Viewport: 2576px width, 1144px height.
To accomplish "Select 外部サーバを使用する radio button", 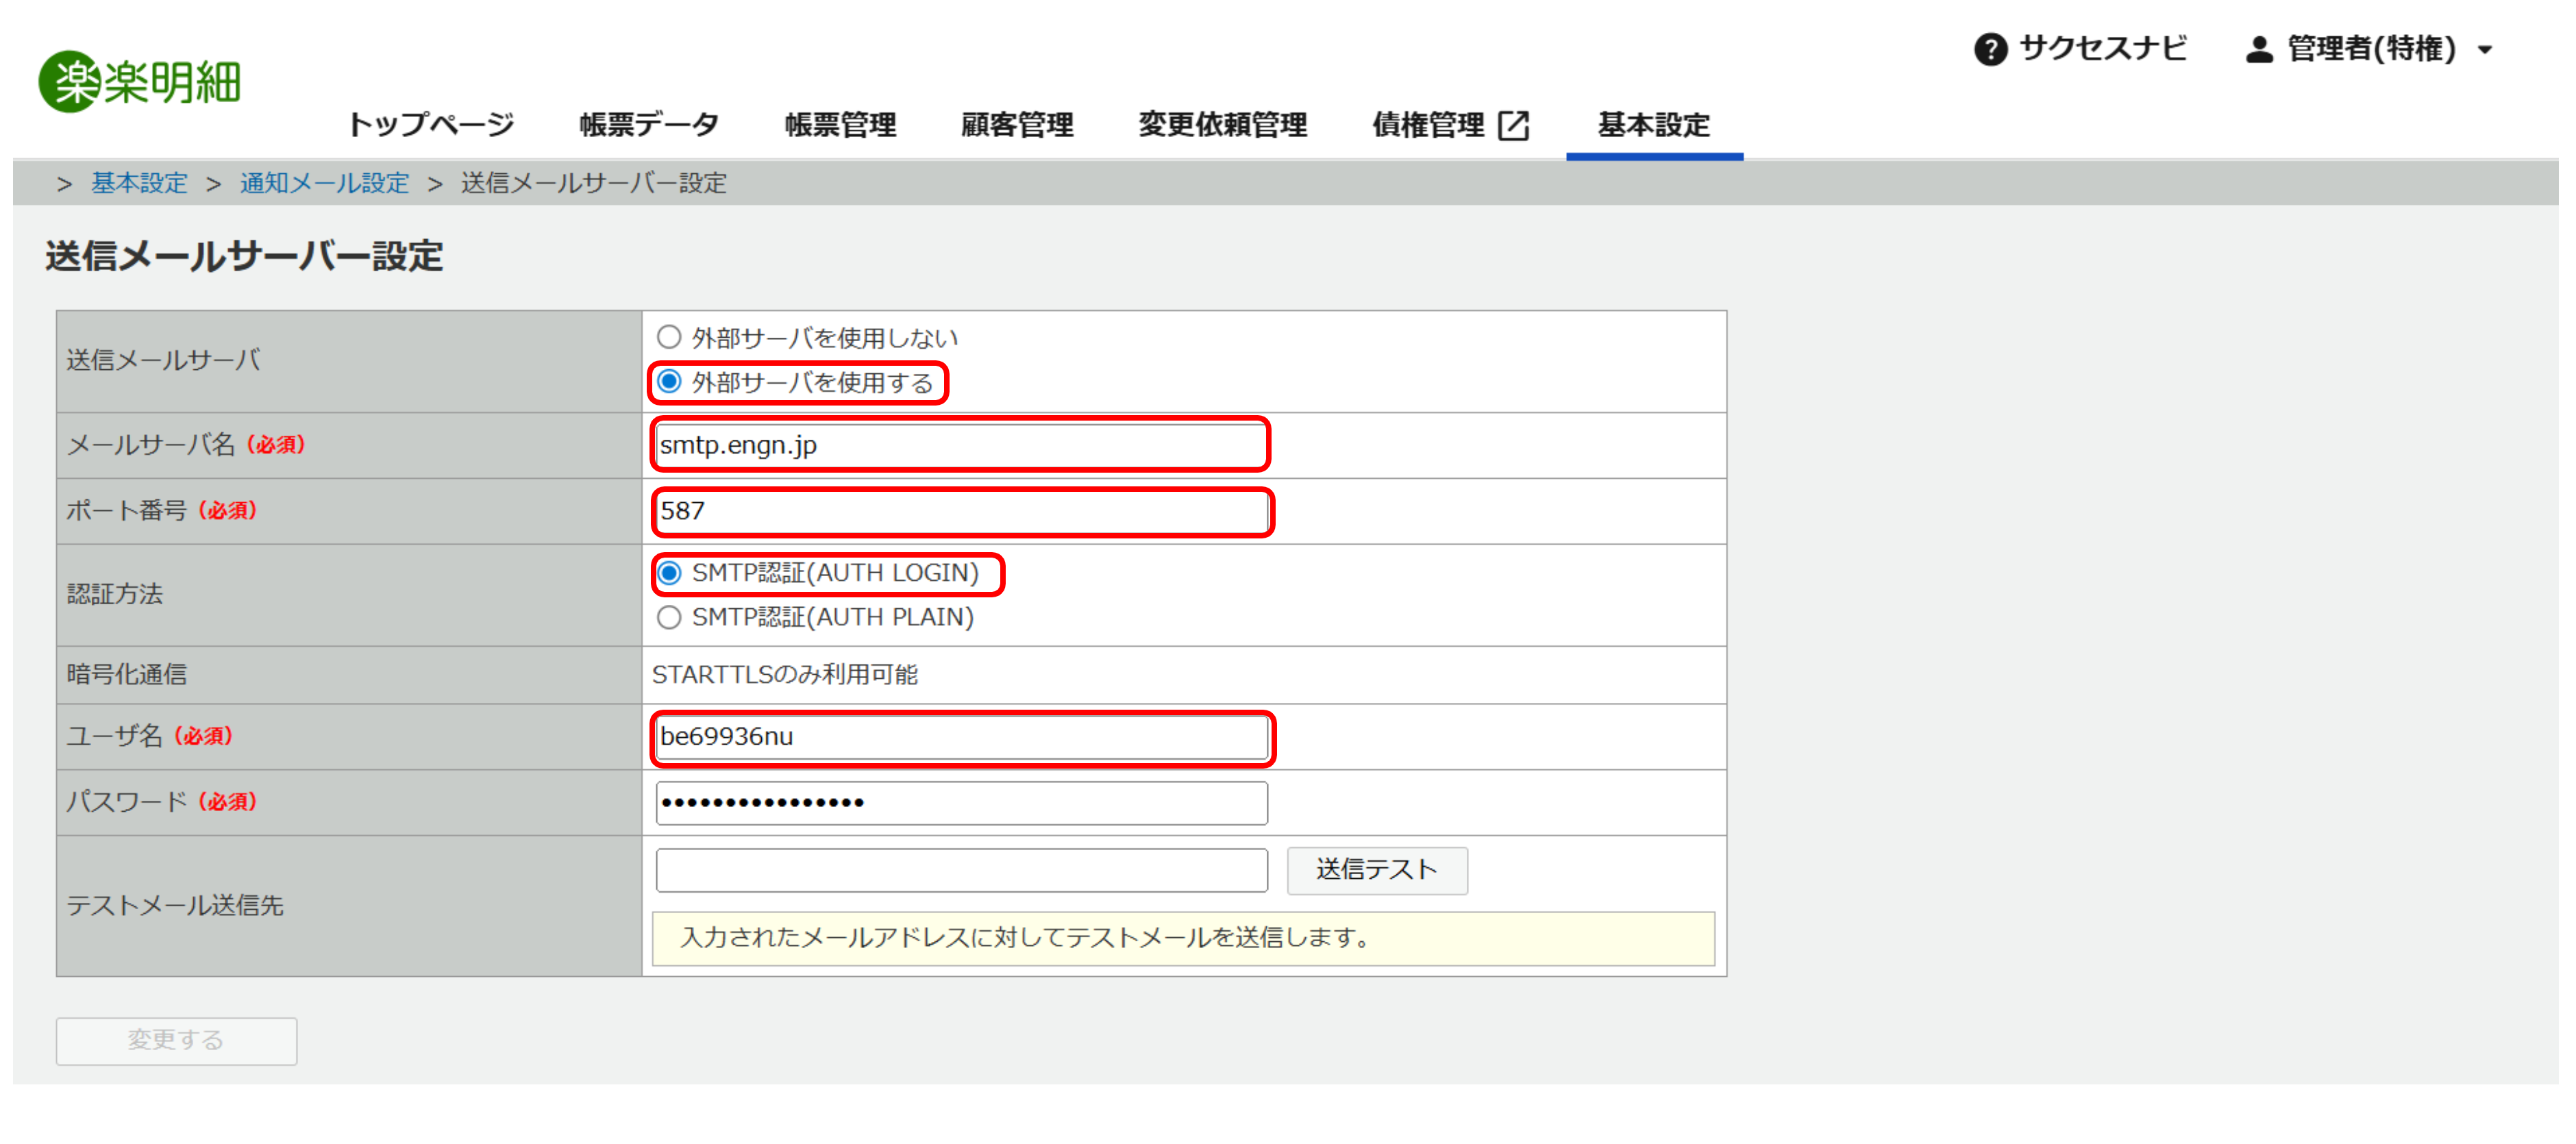I will click(x=669, y=382).
